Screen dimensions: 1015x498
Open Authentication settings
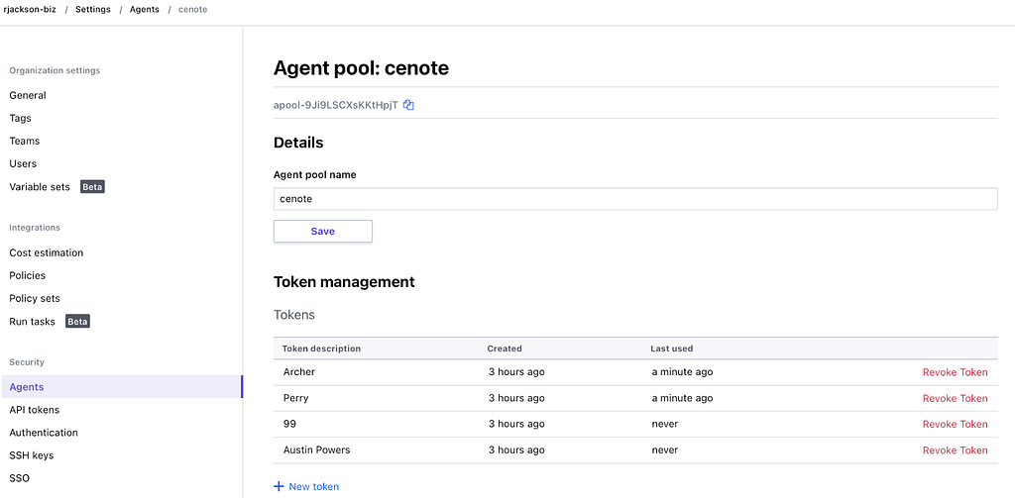[44, 433]
